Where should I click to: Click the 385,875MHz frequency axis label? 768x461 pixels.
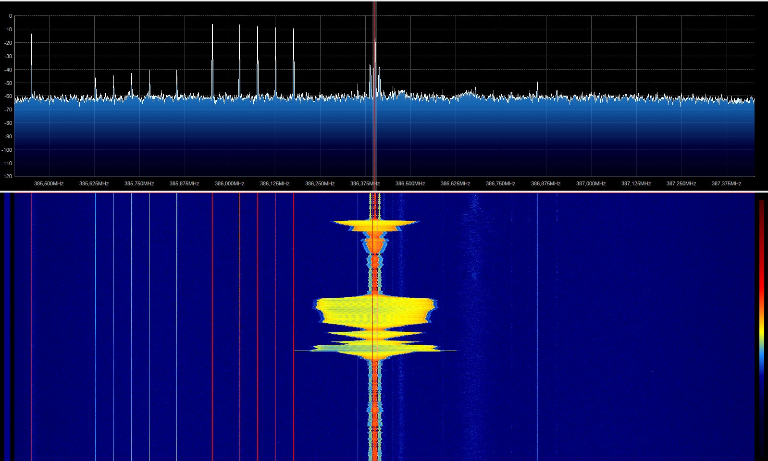[x=184, y=183]
